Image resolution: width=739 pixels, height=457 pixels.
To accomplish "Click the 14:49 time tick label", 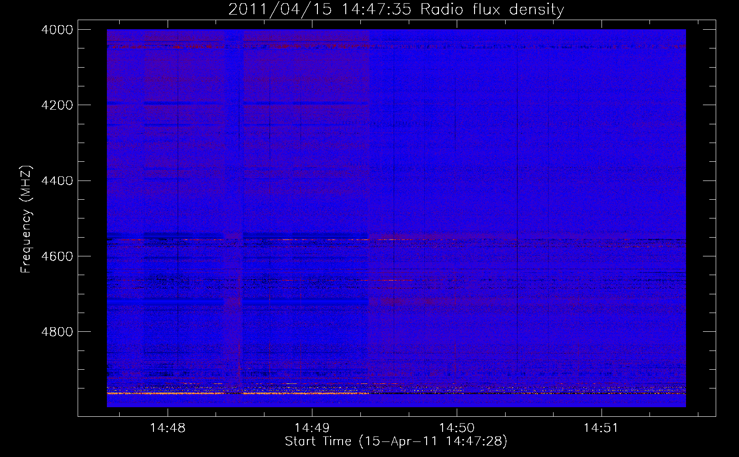I will click(312, 428).
